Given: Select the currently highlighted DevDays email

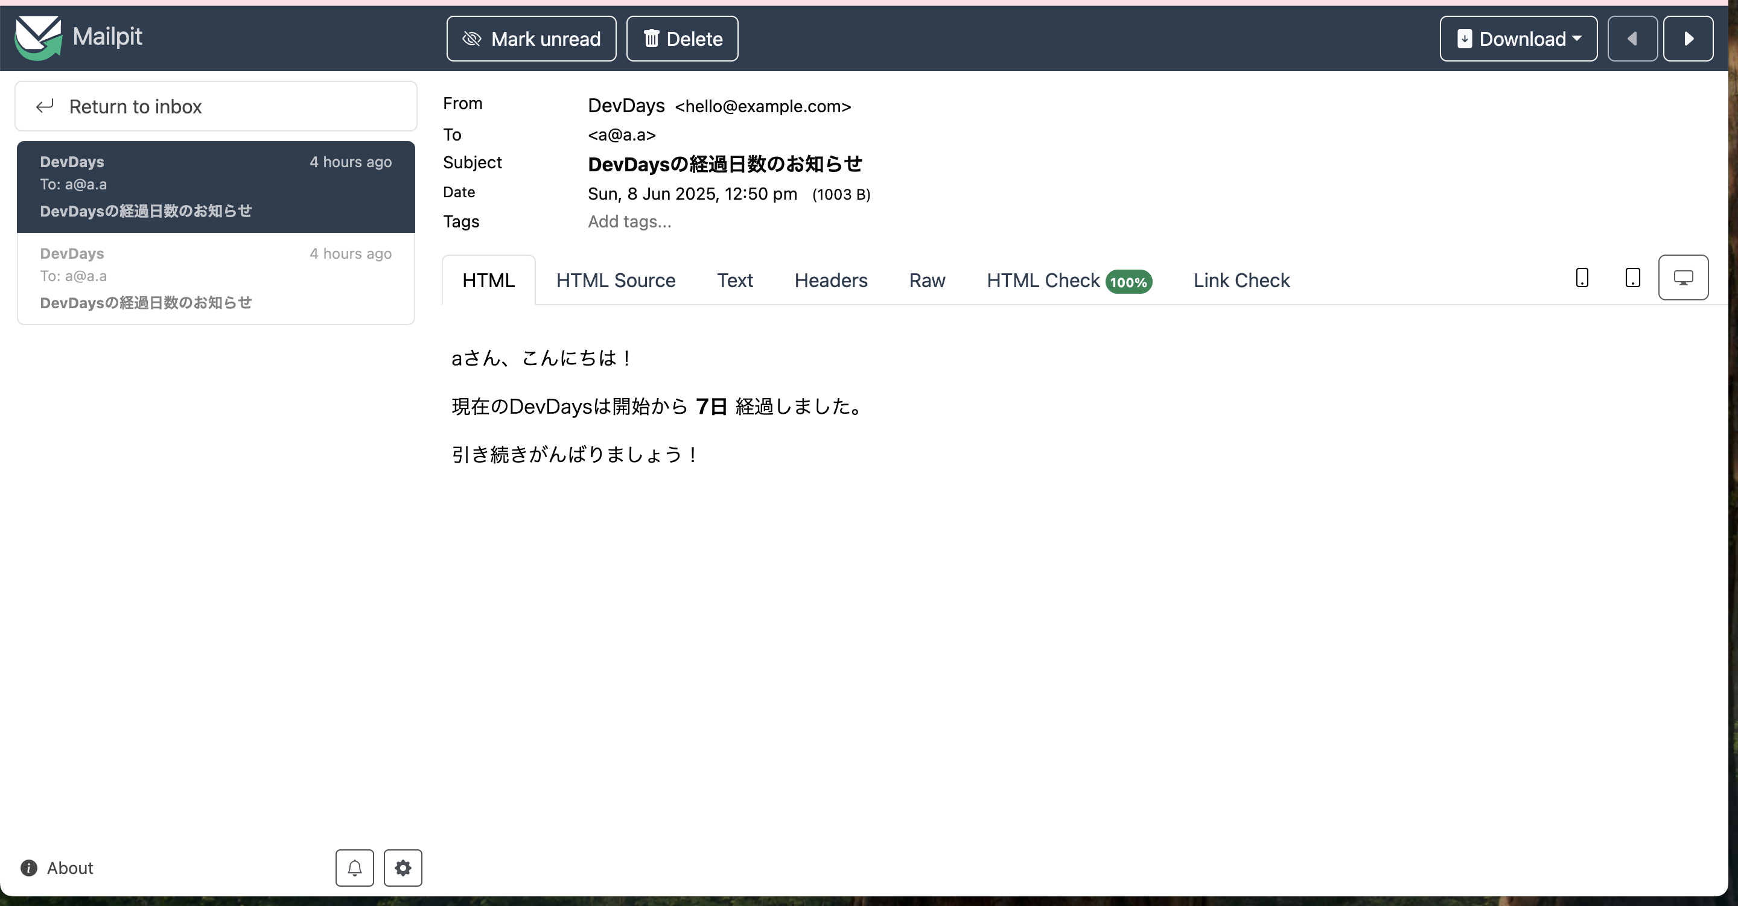Looking at the screenshot, I should pos(215,186).
